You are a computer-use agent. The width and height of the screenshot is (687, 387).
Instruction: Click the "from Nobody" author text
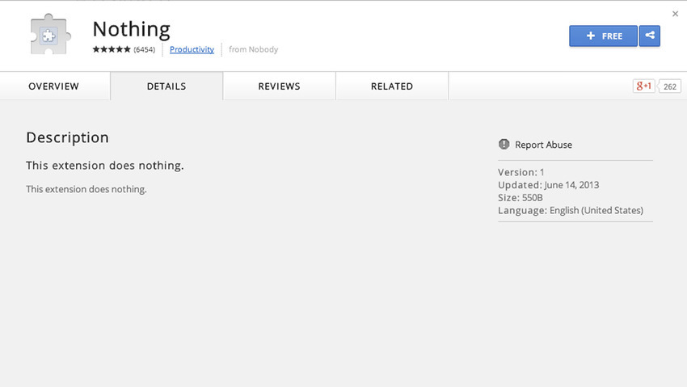[253, 49]
